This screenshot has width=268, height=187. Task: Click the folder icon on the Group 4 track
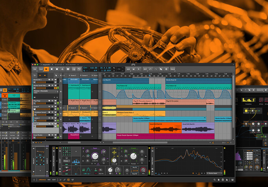(34, 109)
